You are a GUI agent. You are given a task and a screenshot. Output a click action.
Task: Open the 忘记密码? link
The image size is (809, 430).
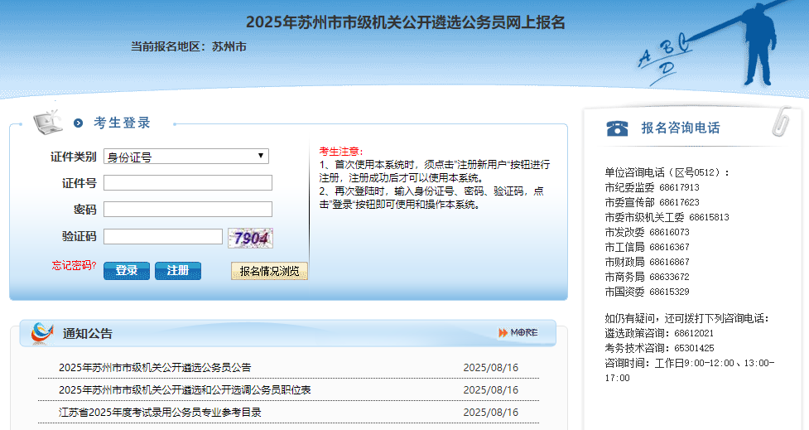[x=74, y=266]
